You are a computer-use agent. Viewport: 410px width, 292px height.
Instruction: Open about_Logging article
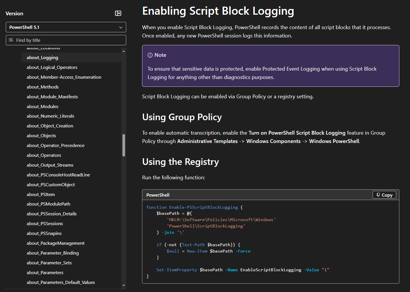(x=42, y=58)
